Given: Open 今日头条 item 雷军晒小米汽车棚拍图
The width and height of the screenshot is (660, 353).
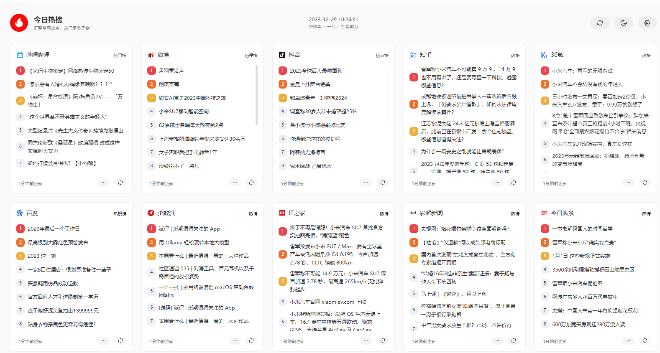Looking at the screenshot, I should coord(577,284).
